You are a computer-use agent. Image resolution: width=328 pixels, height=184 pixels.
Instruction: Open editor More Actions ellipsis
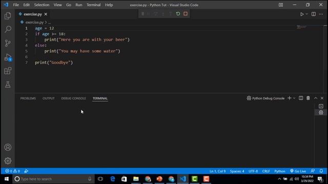click(x=321, y=14)
